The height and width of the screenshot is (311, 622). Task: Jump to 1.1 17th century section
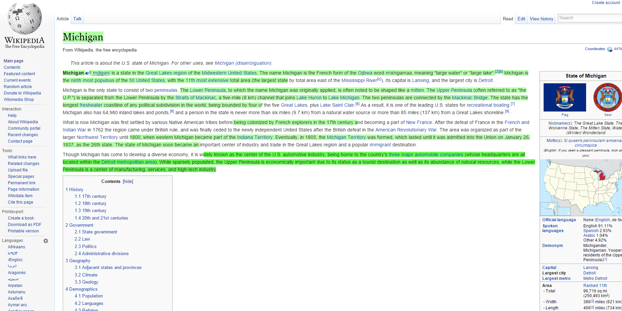click(91, 196)
